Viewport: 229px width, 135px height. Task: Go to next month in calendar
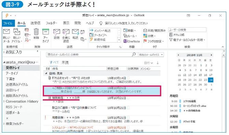(x=211, y=55)
